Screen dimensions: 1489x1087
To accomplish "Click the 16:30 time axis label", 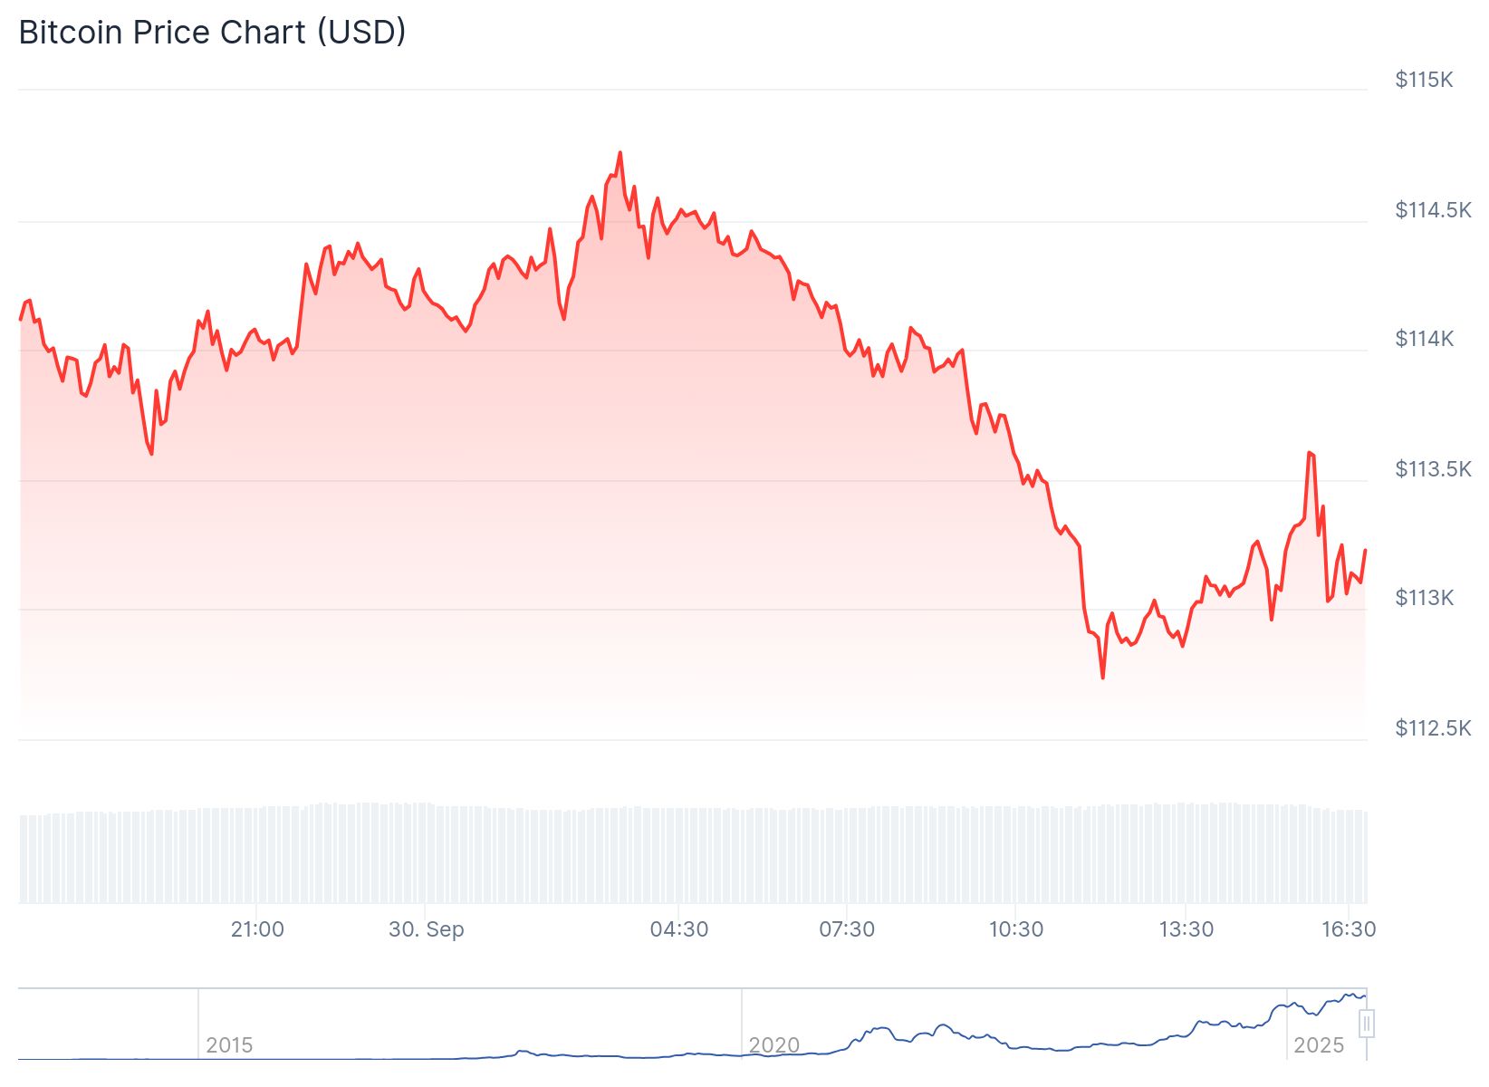I will coord(1349,929).
